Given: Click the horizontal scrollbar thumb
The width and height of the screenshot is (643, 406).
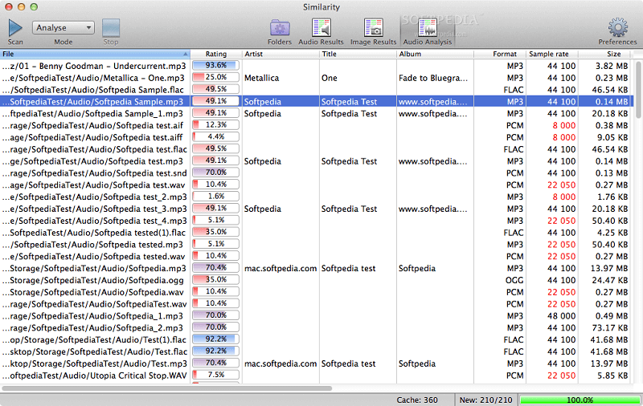Looking at the screenshot, I should (167, 388).
